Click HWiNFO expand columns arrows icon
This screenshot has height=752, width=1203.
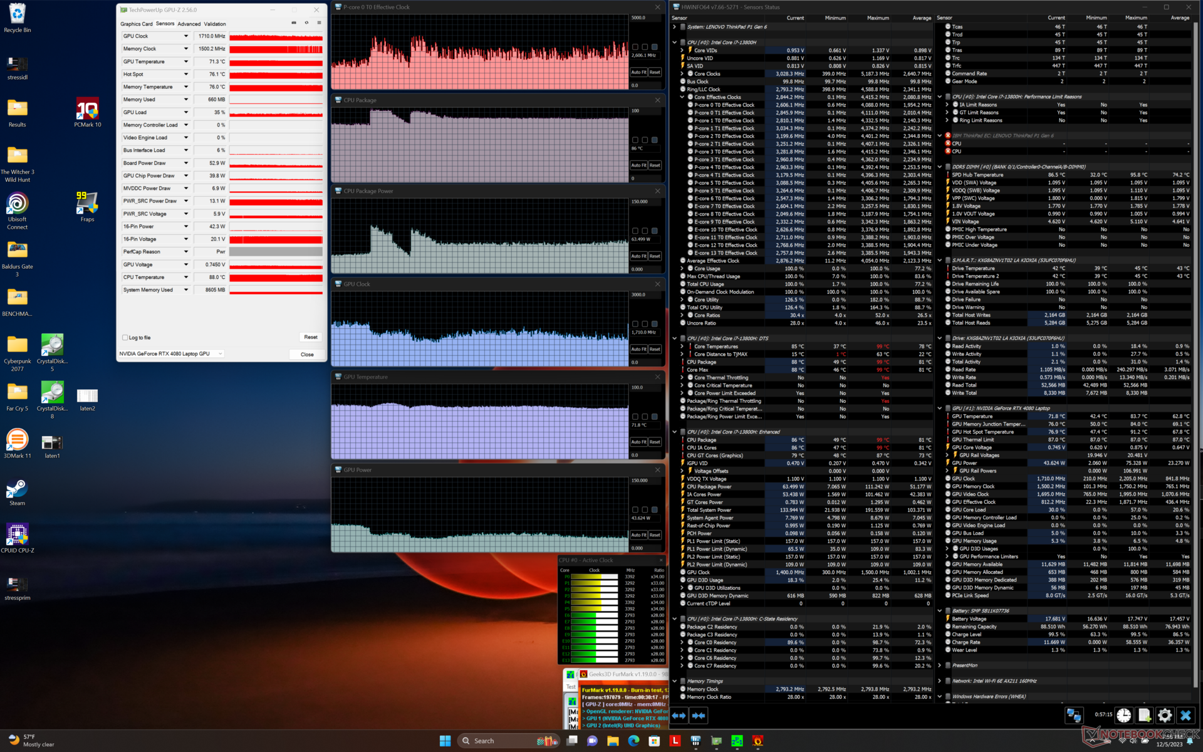pyautogui.click(x=679, y=715)
